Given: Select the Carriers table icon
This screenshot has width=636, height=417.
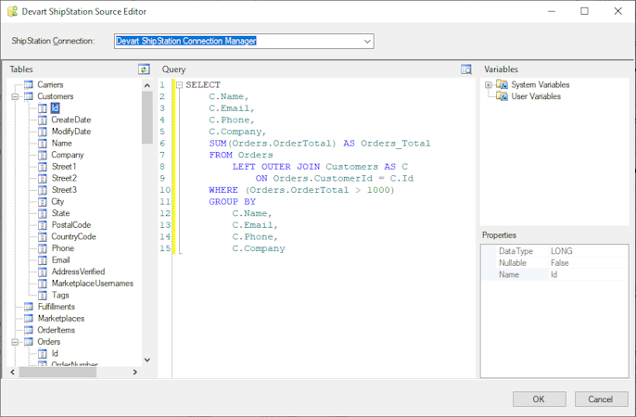Looking at the screenshot, I should point(28,84).
